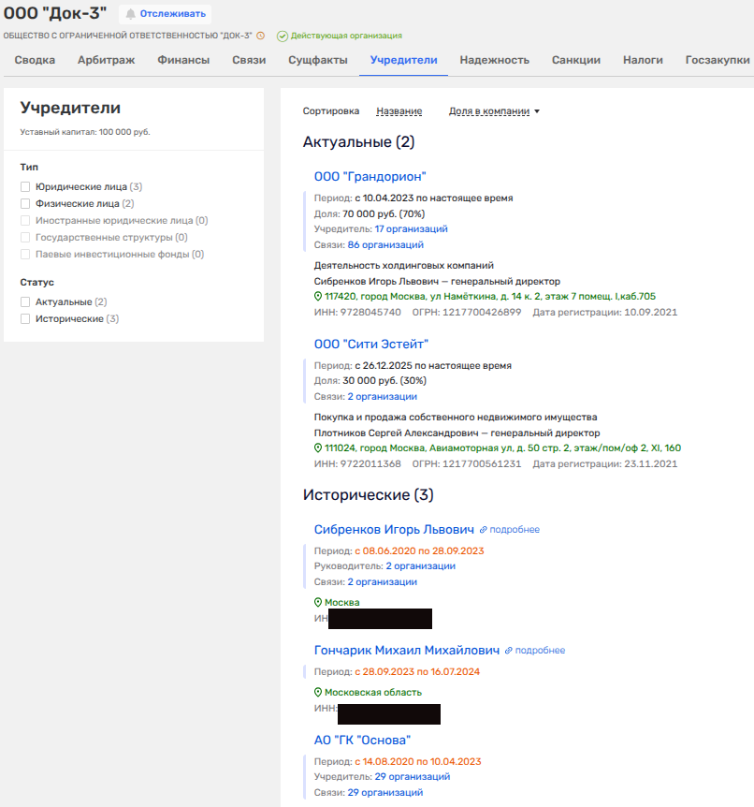Click the Отслеживать tracking button
This screenshot has width=754, height=807.
[165, 14]
